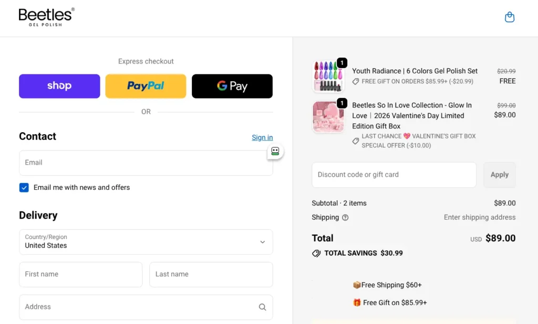Click the Youth Radiance gel polish thumbnail
Screen dimensions: 538x324
(328, 75)
